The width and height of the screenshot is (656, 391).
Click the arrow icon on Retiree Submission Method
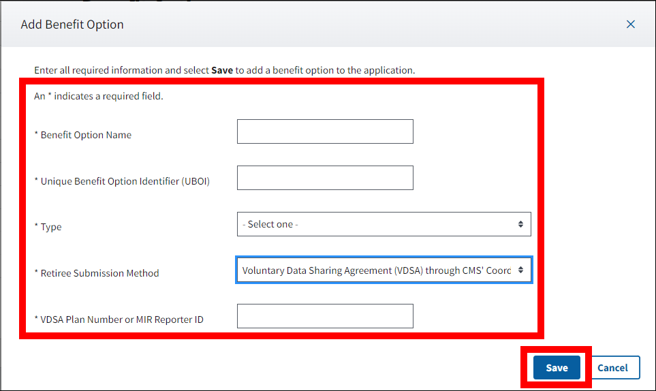pos(521,270)
